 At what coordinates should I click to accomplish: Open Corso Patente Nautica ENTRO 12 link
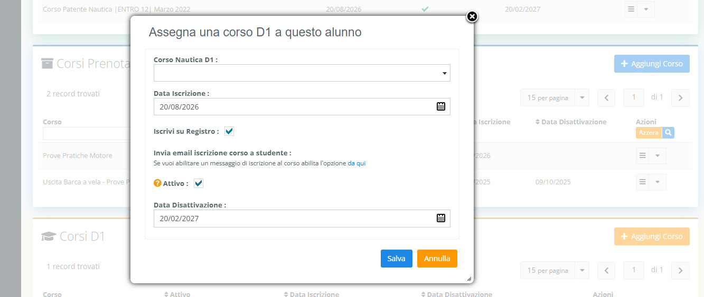click(117, 9)
